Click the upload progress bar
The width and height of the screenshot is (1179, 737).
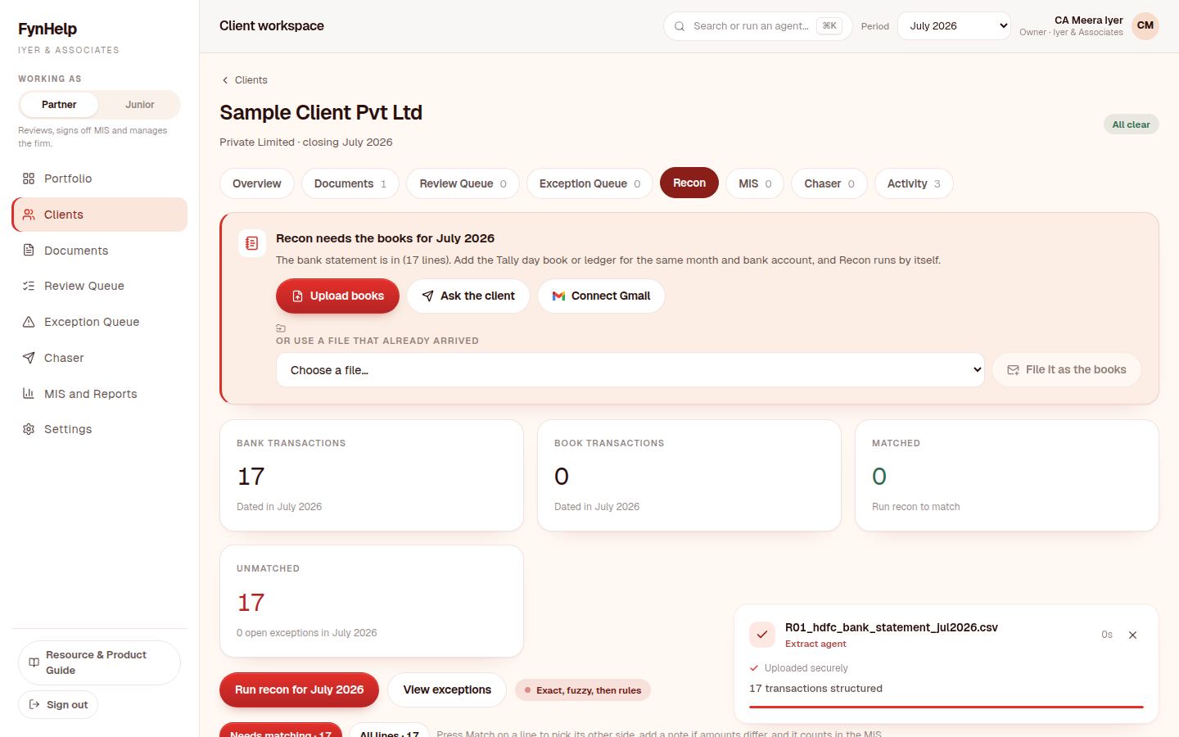pos(946,707)
